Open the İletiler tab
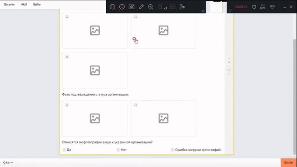Screen dimensions: 297x167 click(37, 4)
